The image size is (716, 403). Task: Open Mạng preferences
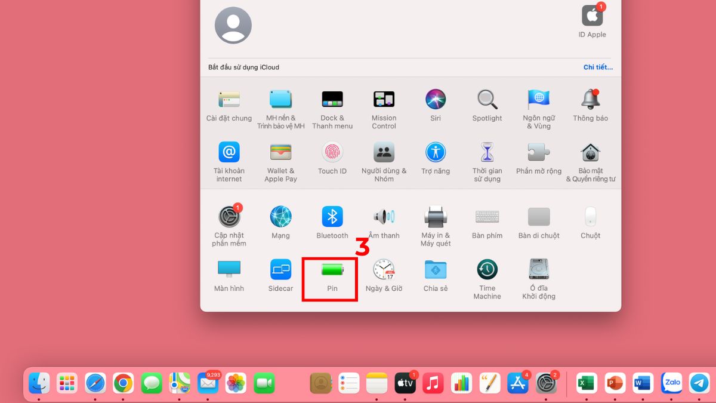(280, 217)
